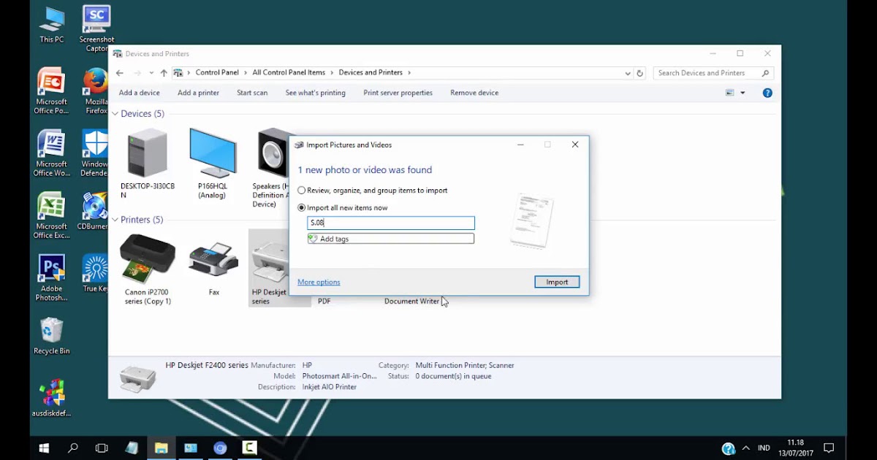Open address bar history dropdown
Image resolution: width=877 pixels, height=460 pixels.
pos(628,73)
